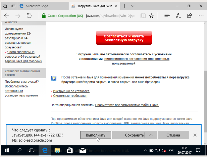Open лицензионного соглашения для конечных пользователей link
The height and width of the screenshot is (157, 207).
tap(137, 61)
